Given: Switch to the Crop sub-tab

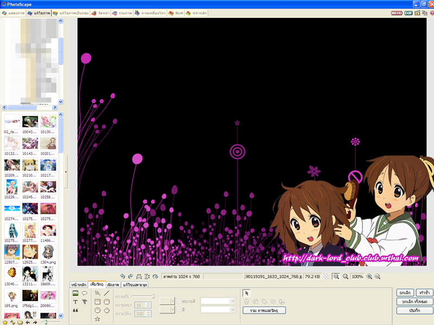Looking at the screenshot, I should 113,285.
